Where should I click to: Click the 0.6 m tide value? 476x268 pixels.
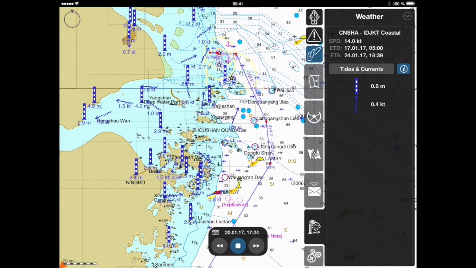coord(378,86)
